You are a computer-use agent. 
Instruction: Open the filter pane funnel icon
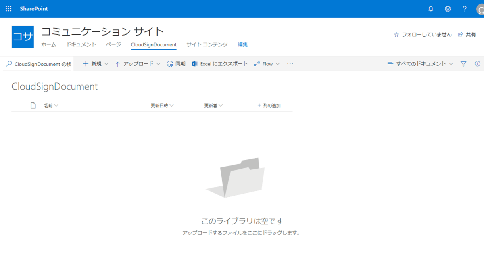point(463,64)
